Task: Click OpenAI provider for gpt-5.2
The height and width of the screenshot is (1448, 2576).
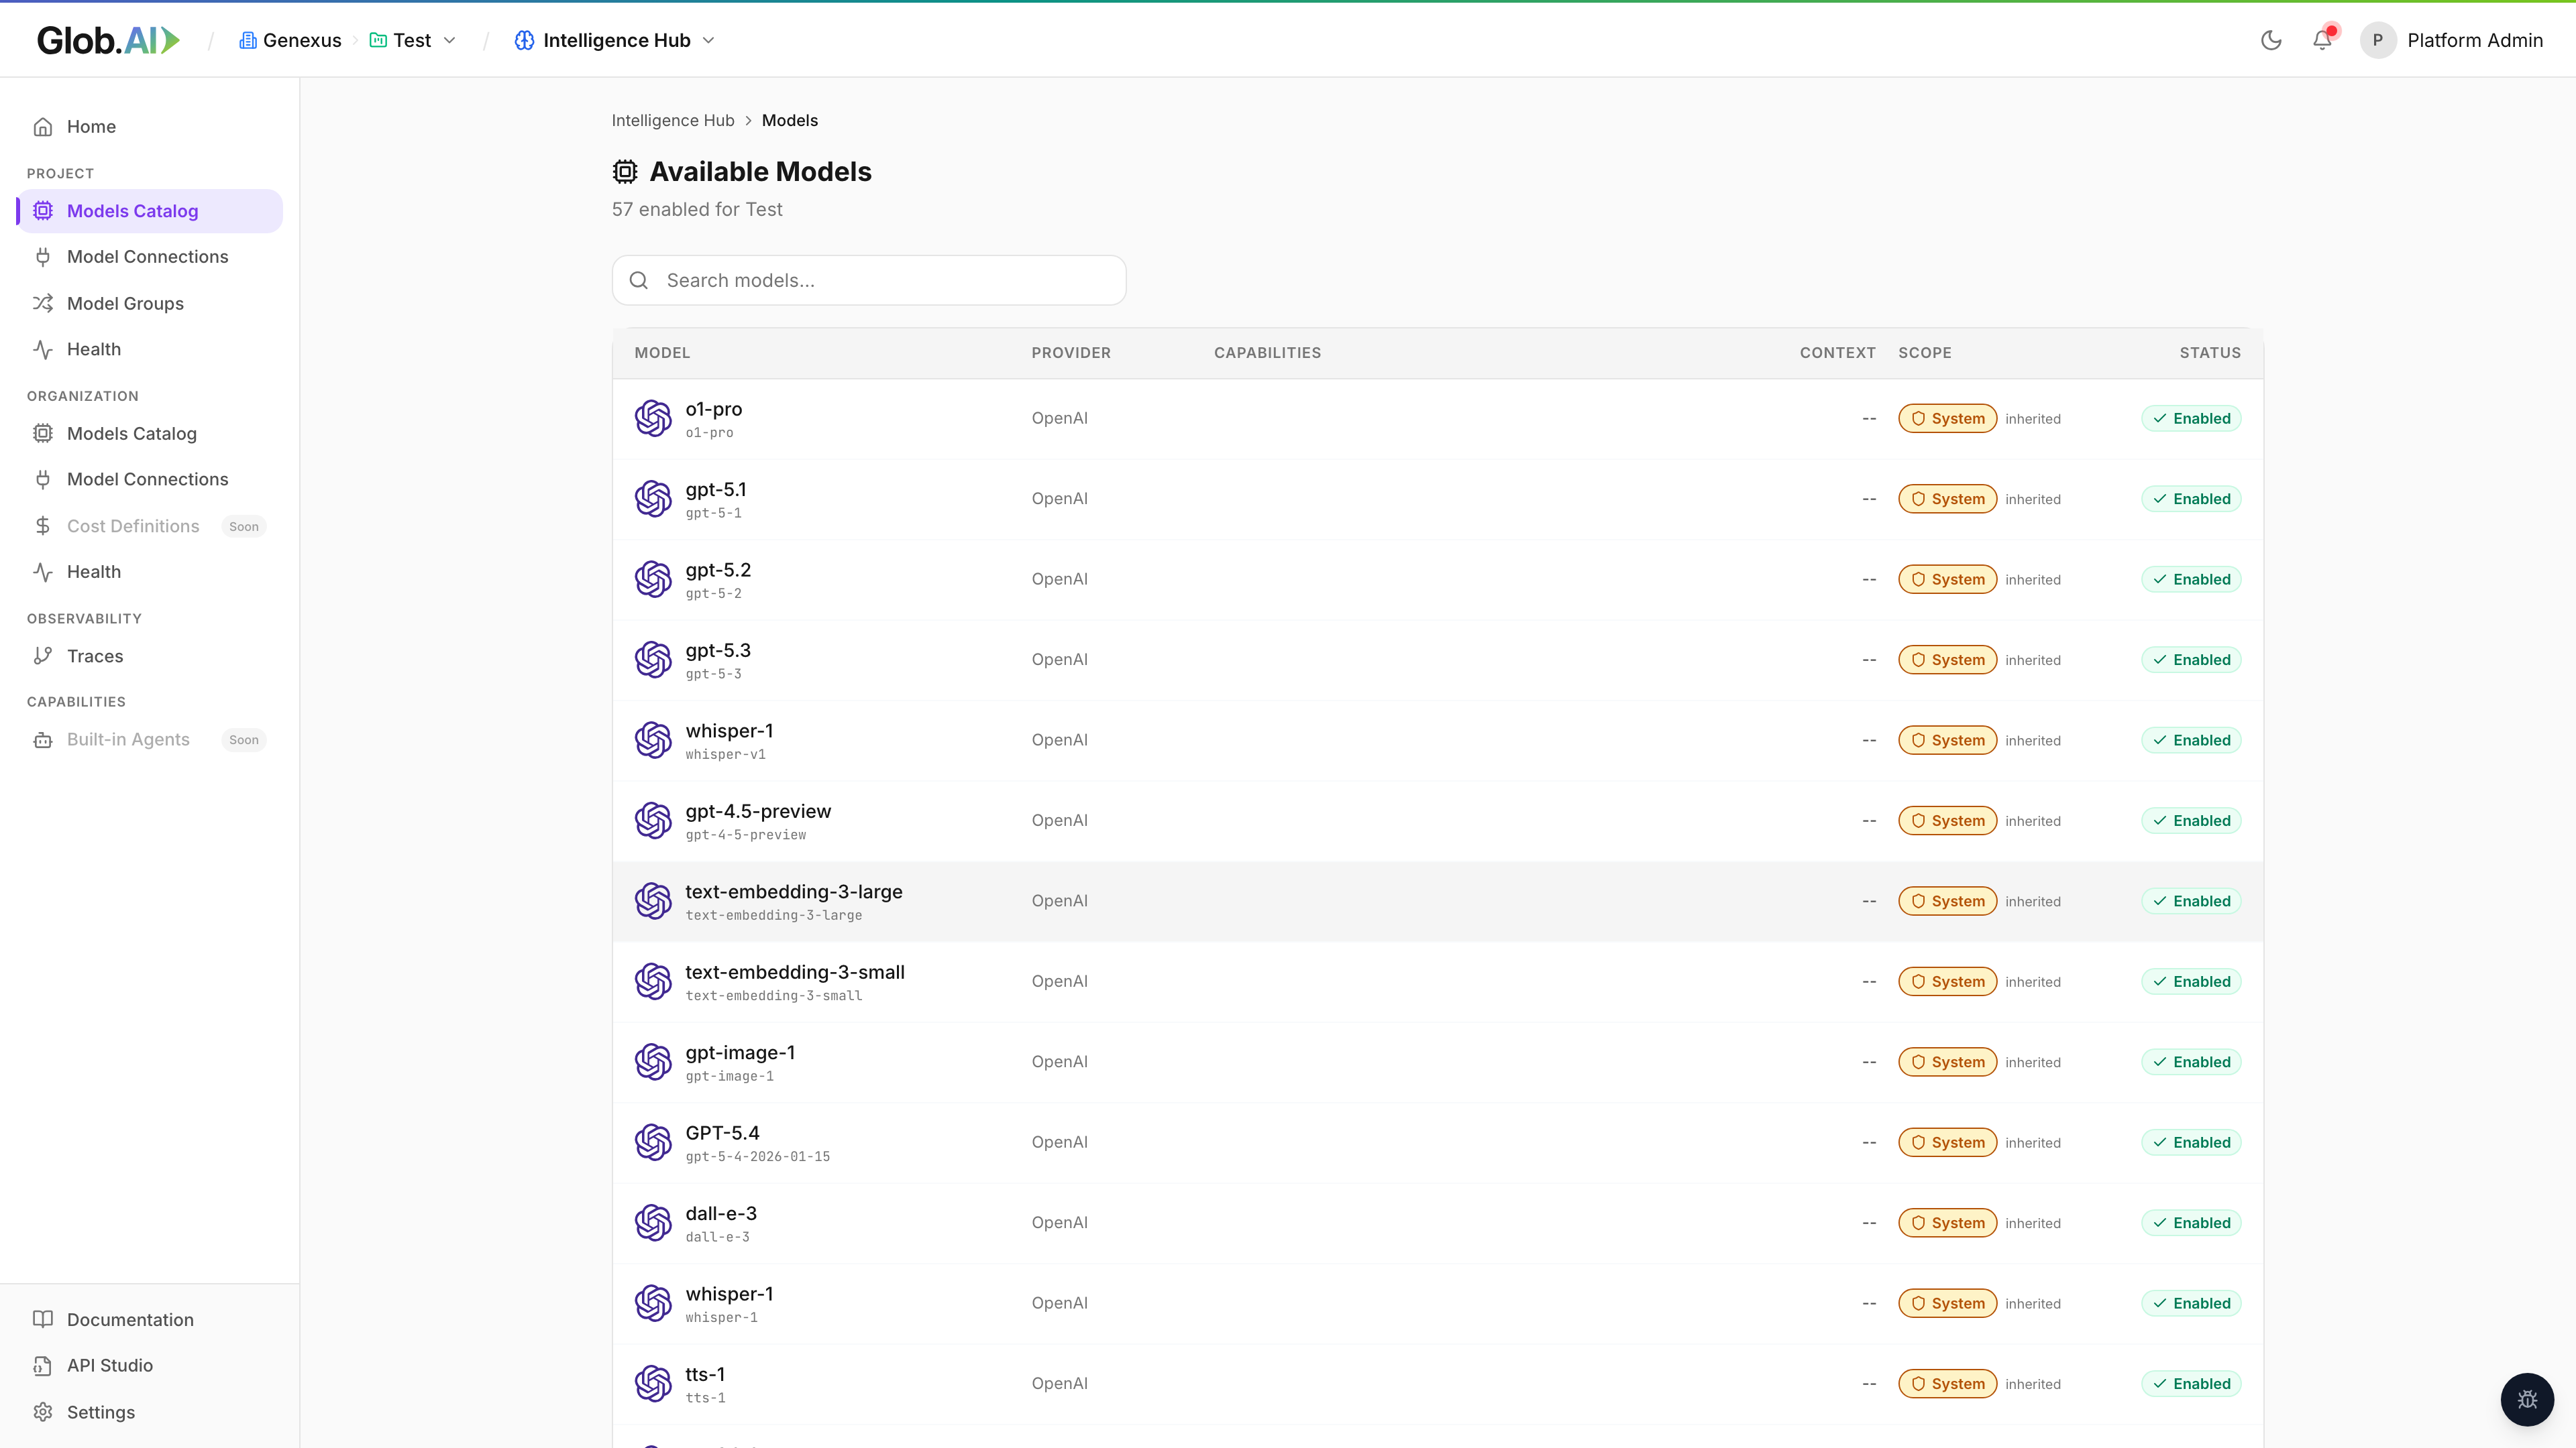Action: [1060, 580]
